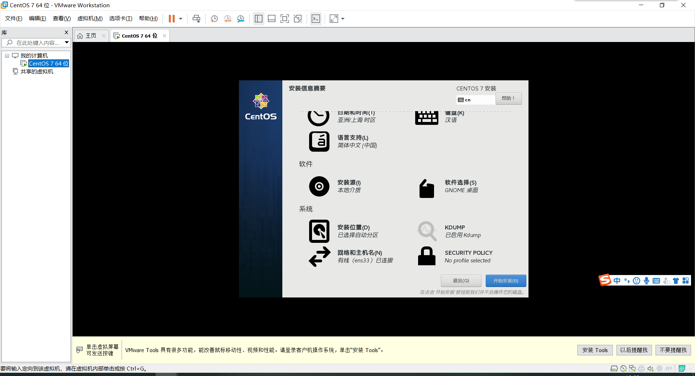Open the 文件(F) menu

tap(14, 18)
